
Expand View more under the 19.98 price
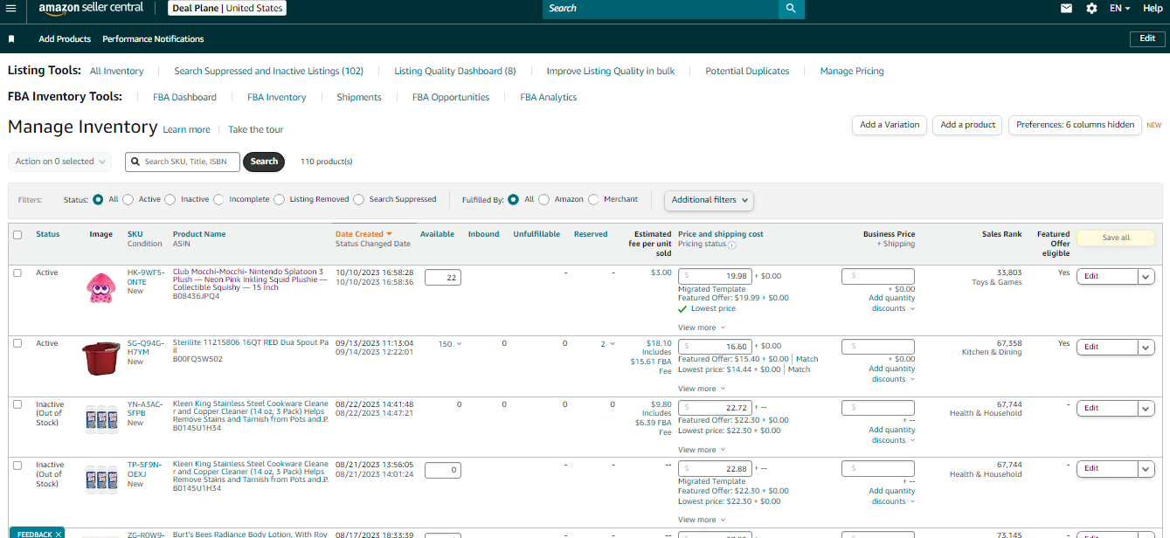point(701,328)
